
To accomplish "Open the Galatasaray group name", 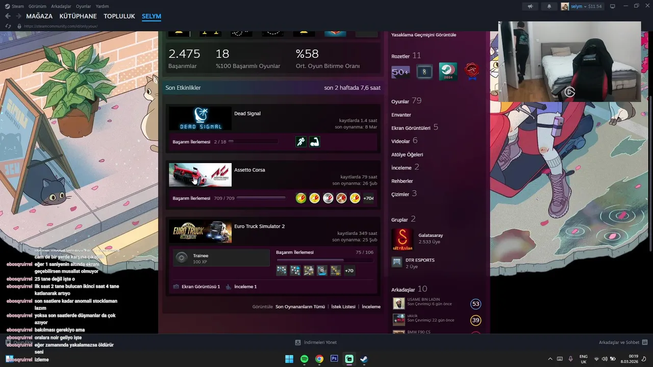I will (x=431, y=235).
